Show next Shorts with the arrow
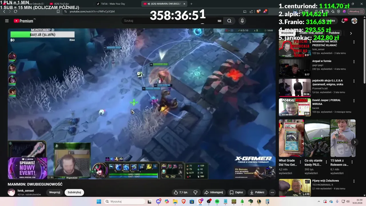366x206 pixels. point(355,142)
